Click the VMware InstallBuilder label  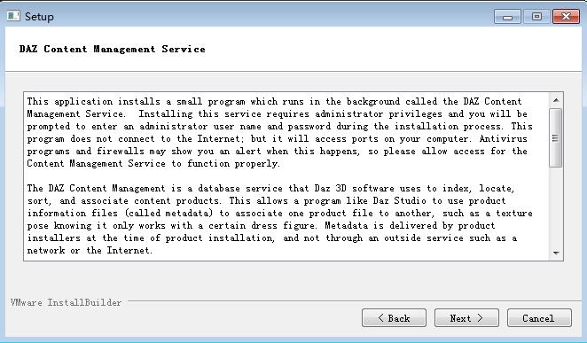point(66,302)
